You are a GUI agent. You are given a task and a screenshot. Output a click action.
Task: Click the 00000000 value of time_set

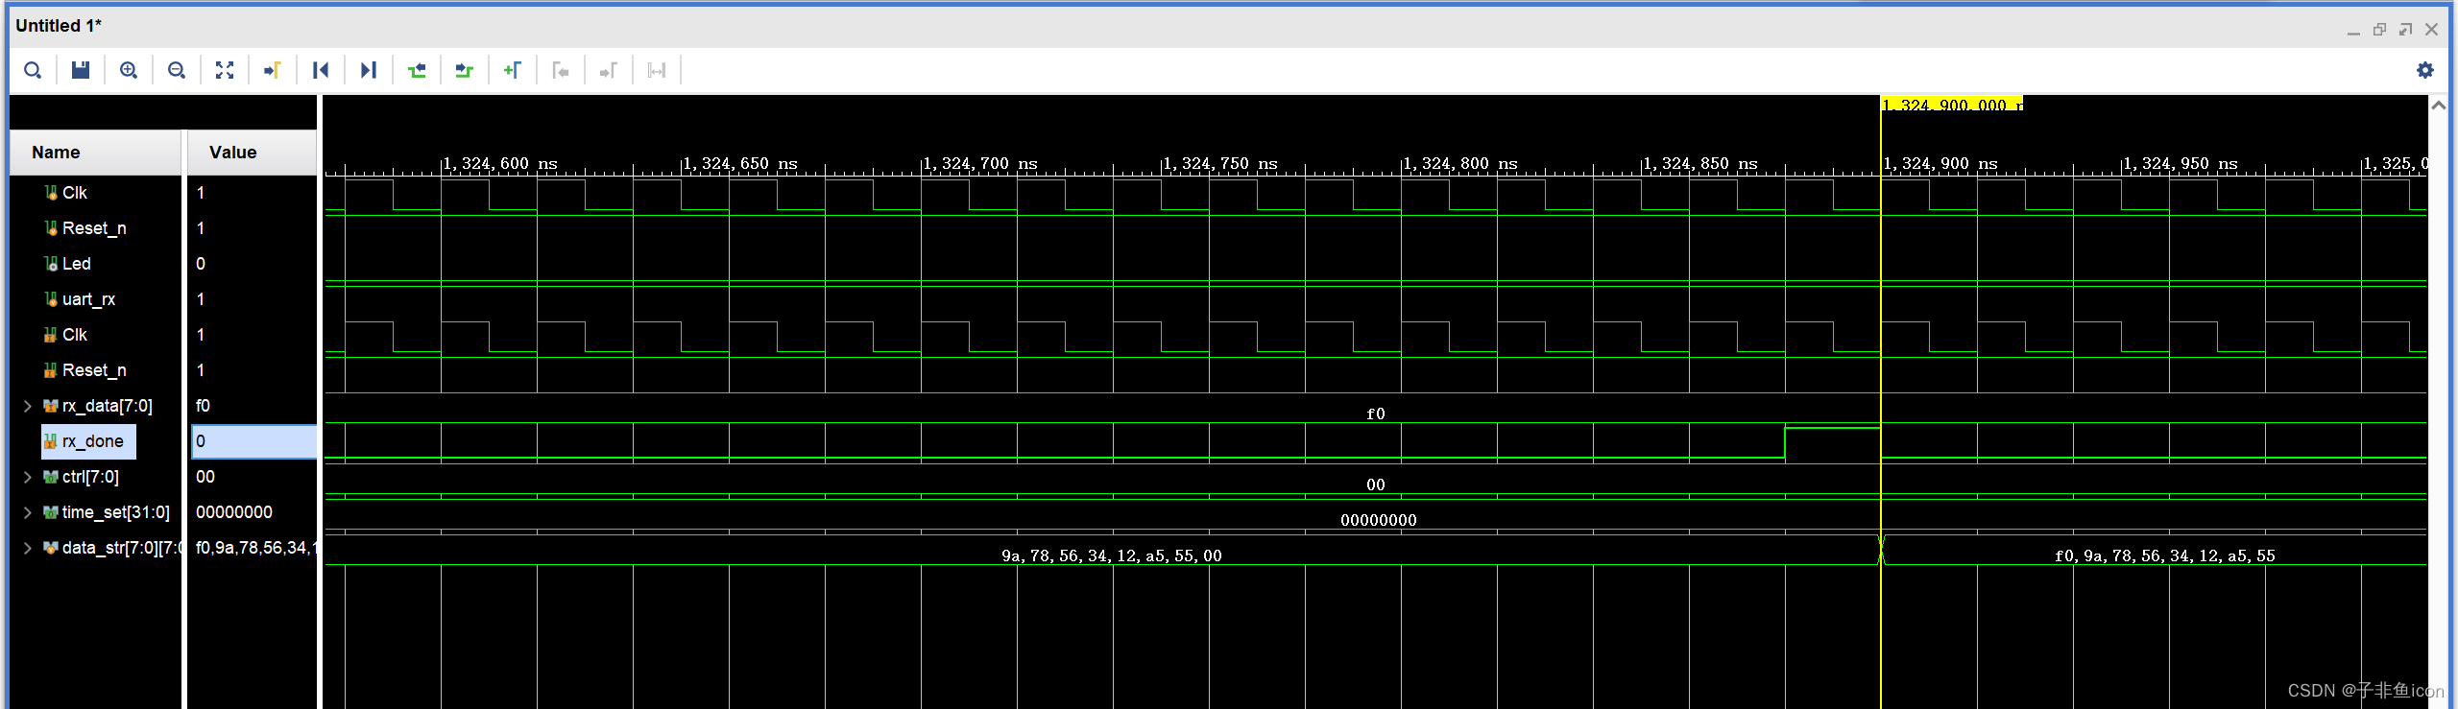(x=234, y=512)
